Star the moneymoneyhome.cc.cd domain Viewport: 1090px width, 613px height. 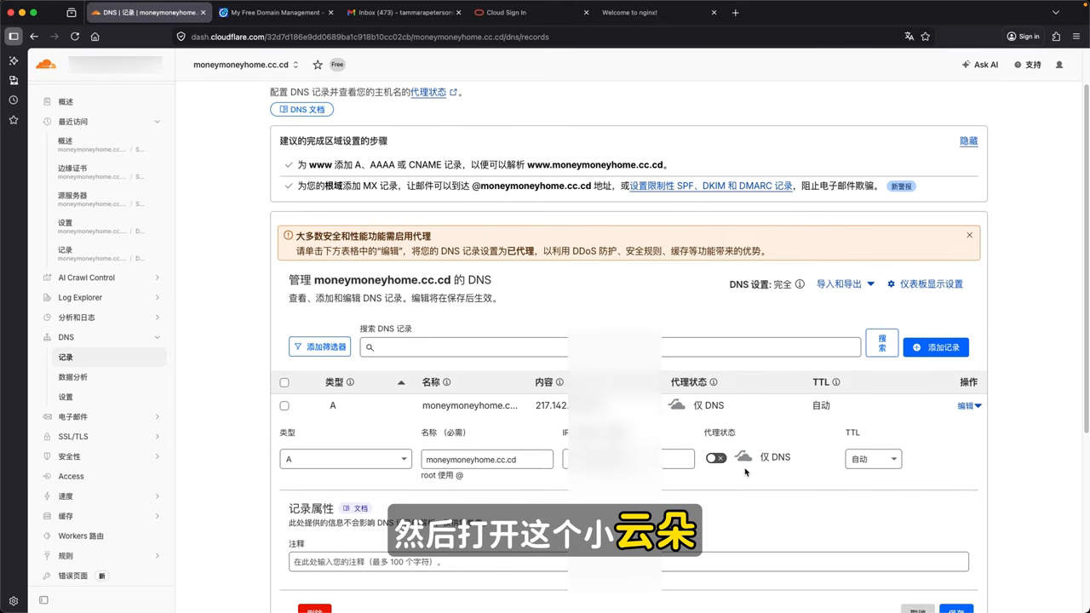point(318,65)
